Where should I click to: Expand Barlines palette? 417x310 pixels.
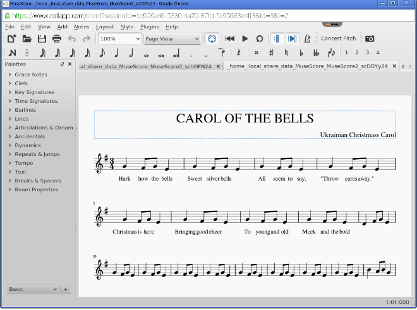pos(10,110)
